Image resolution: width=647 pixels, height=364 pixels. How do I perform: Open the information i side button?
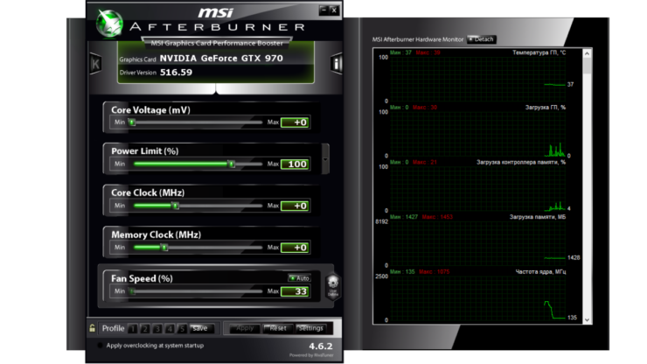tap(337, 64)
